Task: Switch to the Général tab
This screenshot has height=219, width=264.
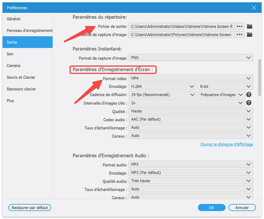Action: coord(14,19)
